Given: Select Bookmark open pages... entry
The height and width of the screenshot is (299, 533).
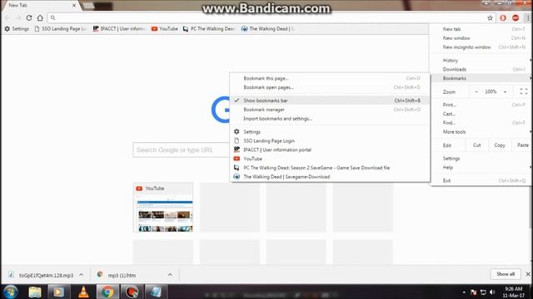Looking at the screenshot, I should click(x=330, y=87).
